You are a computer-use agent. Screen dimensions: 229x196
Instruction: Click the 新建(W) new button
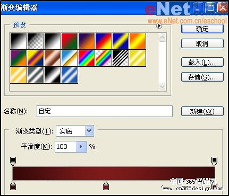[202, 111]
